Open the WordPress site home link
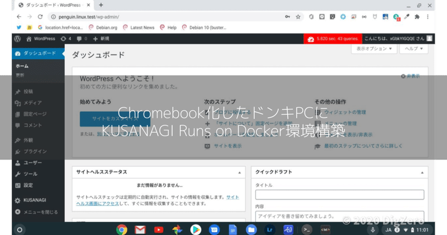Image resolution: width=447 pixels, height=235 pixels. click(40, 39)
